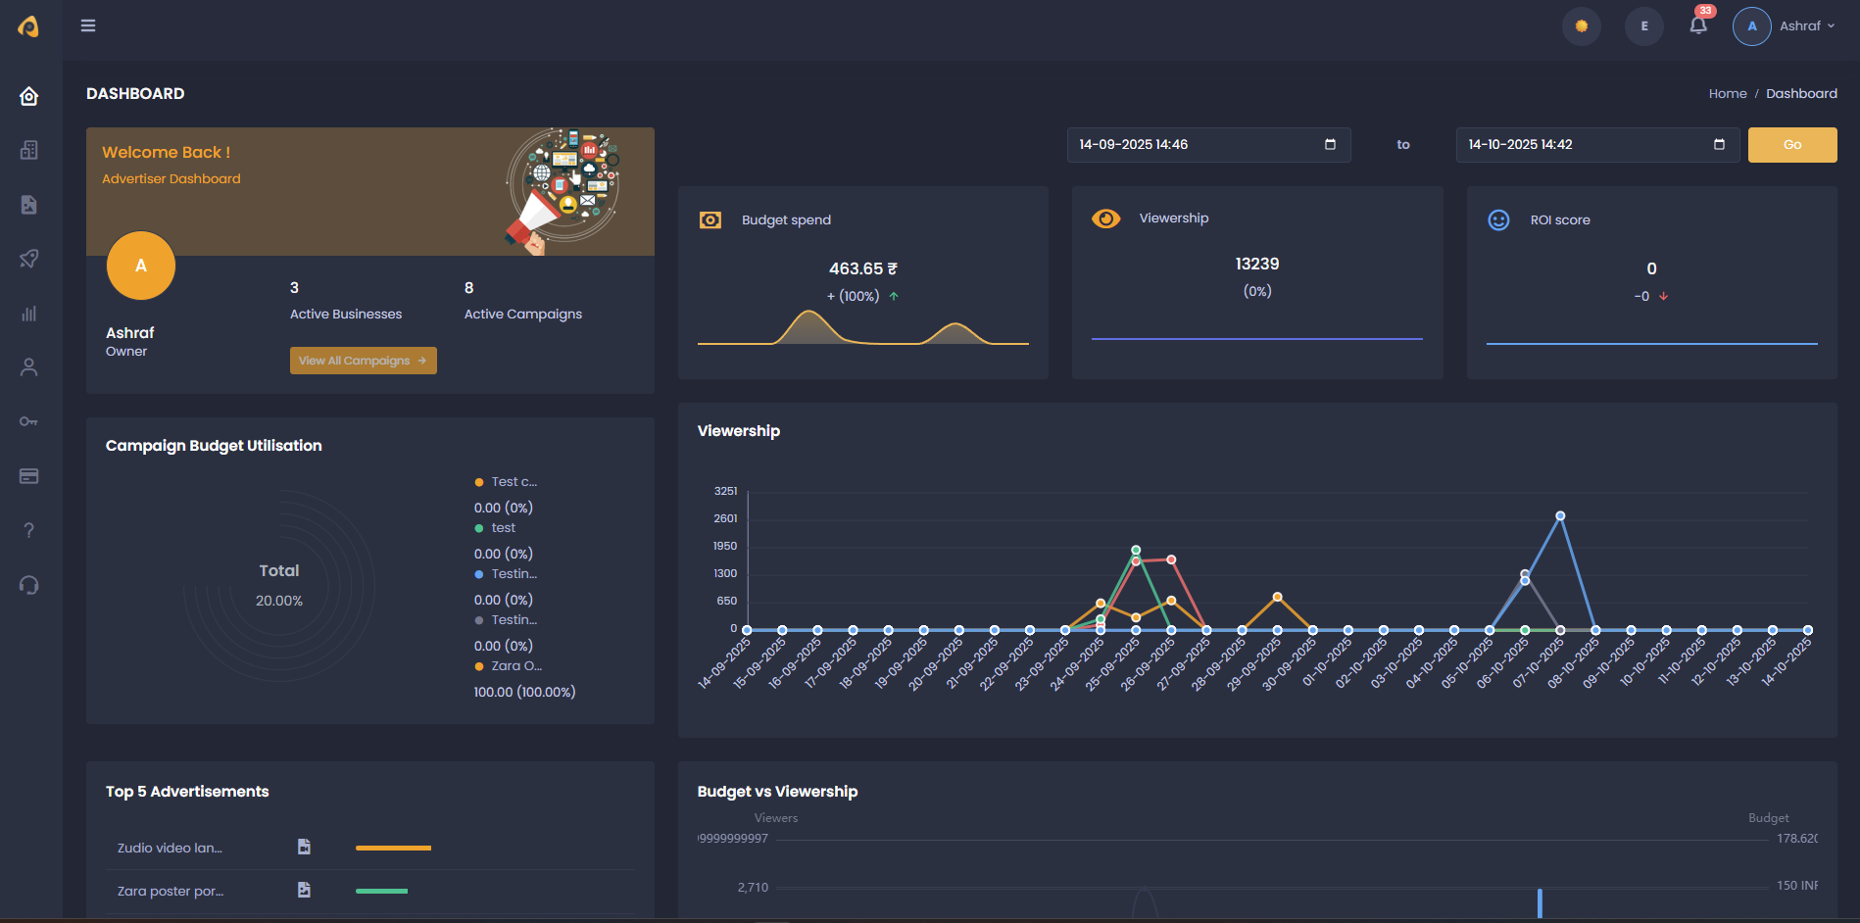Open the support headset icon in sidebar
The image size is (1860, 923).
point(28,585)
